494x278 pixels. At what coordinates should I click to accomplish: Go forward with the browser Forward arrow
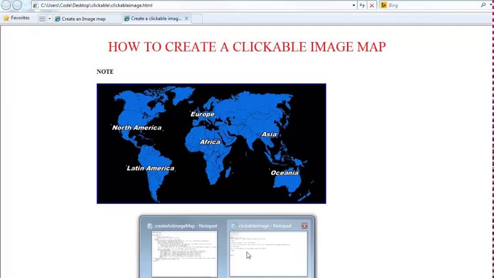(17, 5)
